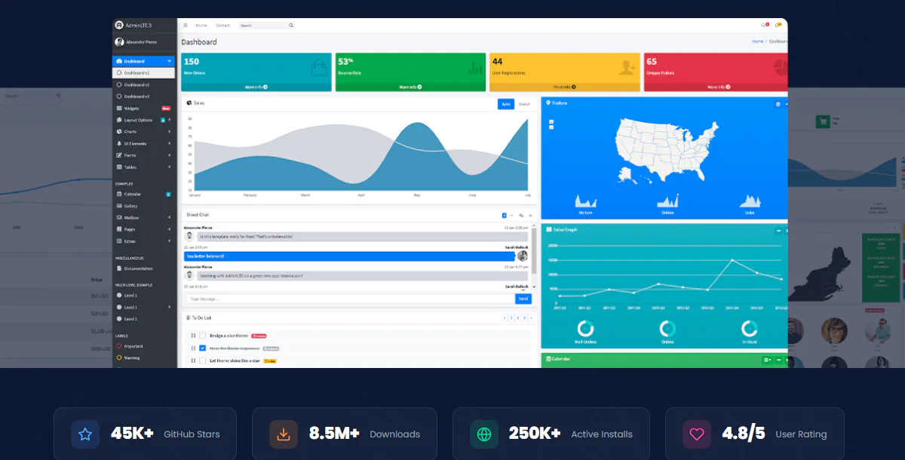Expand the Pages sidebar menu
The width and height of the screenshot is (905, 460).
[x=143, y=229]
